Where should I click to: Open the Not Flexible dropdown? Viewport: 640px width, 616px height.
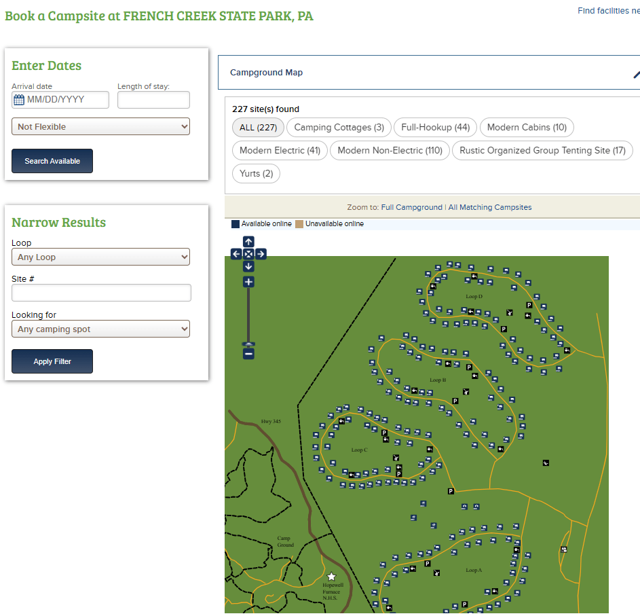[100, 127]
